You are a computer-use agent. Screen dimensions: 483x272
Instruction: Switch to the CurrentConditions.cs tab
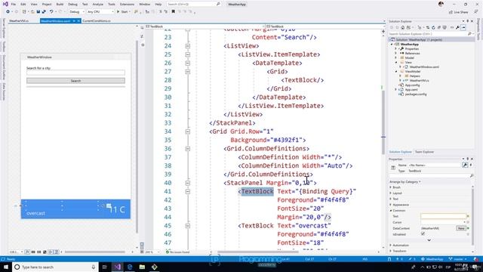click(97, 21)
